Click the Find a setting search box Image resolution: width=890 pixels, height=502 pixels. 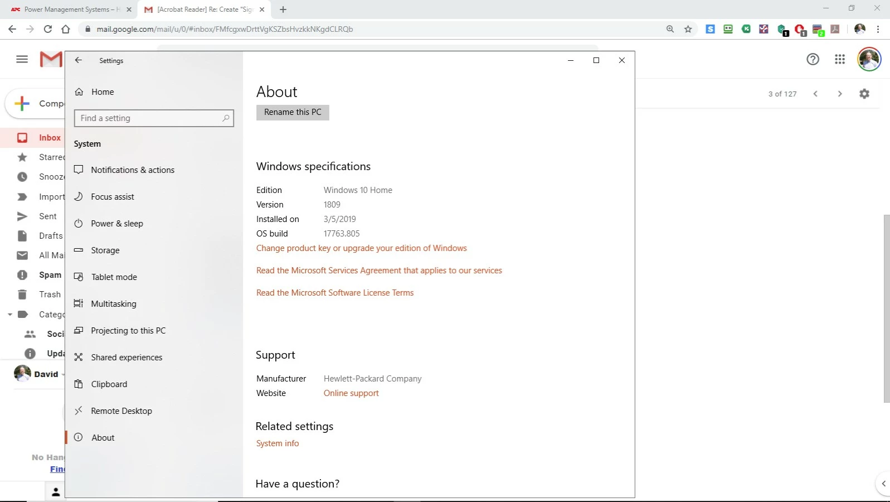(x=154, y=118)
